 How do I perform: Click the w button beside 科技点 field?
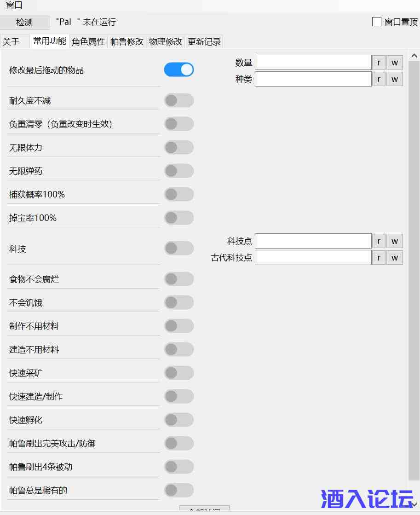tap(394, 241)
